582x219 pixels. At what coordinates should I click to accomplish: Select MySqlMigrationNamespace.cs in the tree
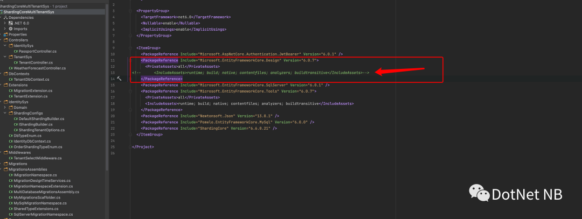(x=40, y=203)
